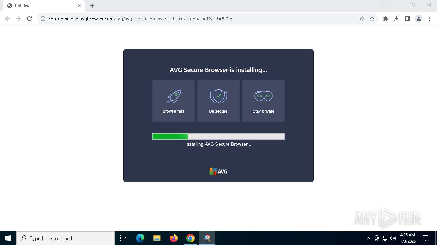Click the installation progress bar
437x245 pixels.
[x=218, y=136]
